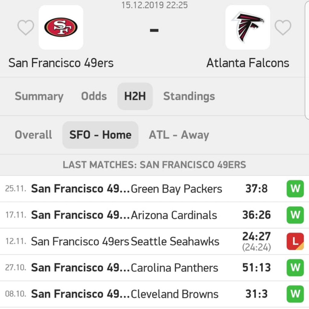Select the H2H tab
The height and width of the screenshot is (309, 309).
[135, 96]
